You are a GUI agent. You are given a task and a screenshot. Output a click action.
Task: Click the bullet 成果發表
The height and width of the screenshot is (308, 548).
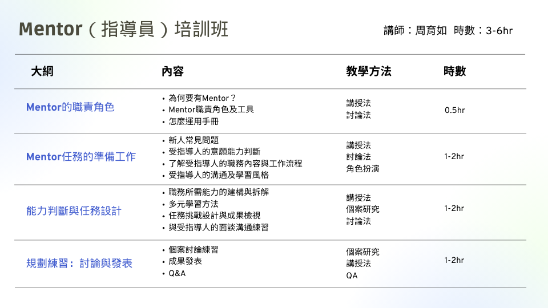(x=185, y=261)
